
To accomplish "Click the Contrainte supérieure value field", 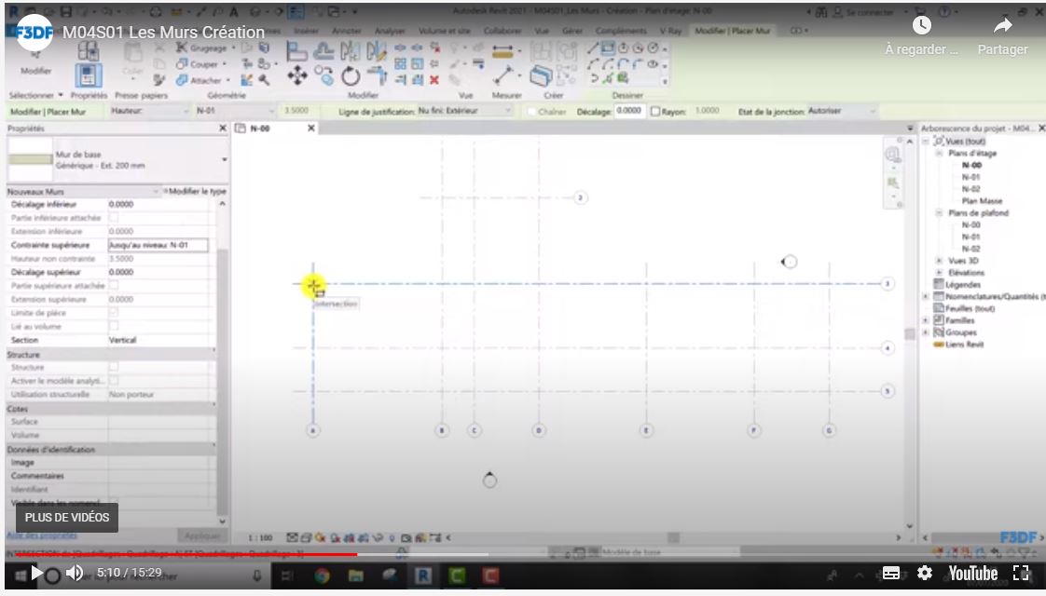I will tap(158, 245).
